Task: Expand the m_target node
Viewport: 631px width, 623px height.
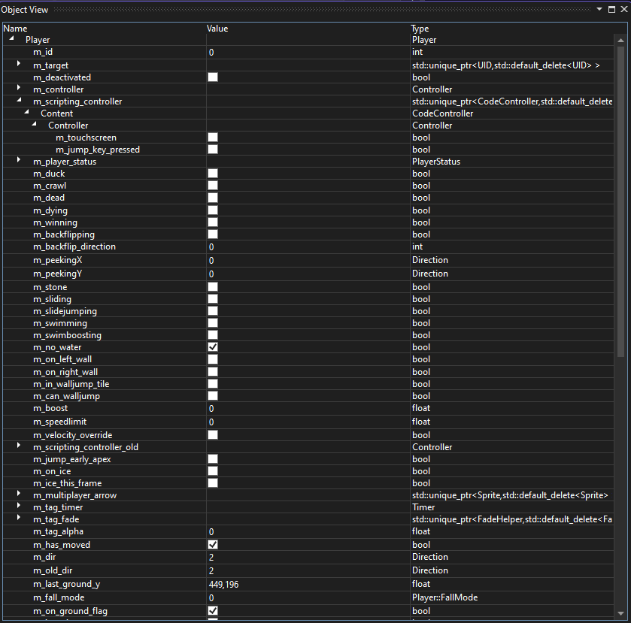Action: pyautogui.click(x=19, y=65)
